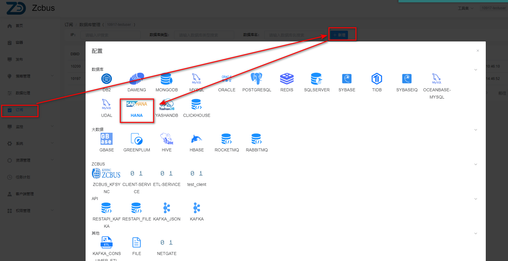This screenshot has height=261, width=508.
Task: Select the HIVE big data icon
Action: coord(167,139)
